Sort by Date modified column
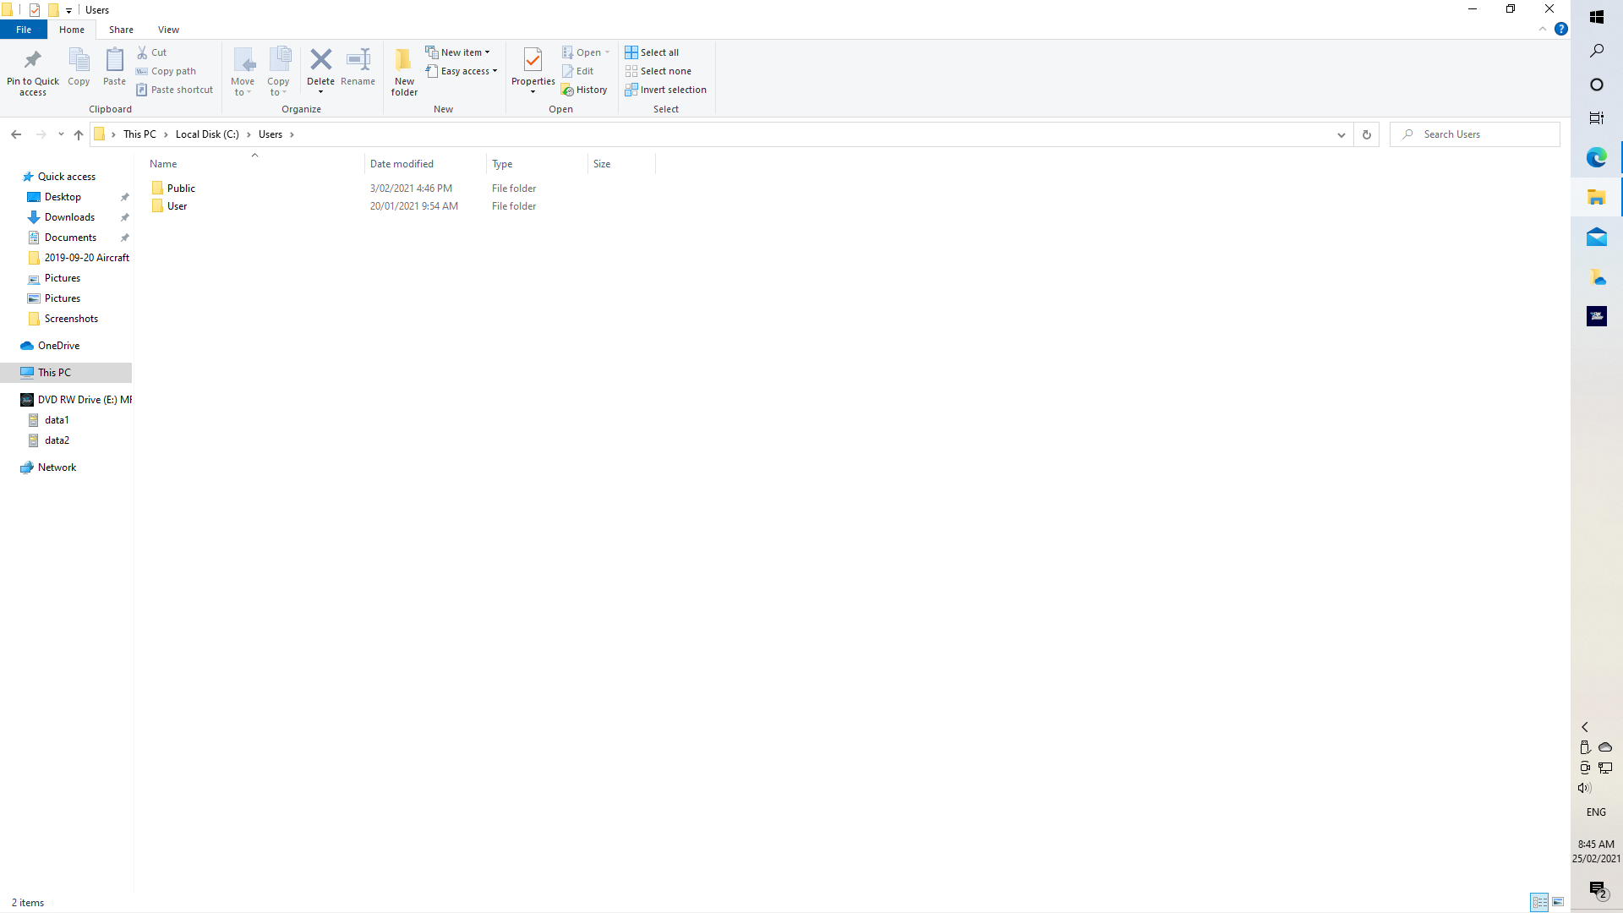This screenshot has height=913, width=1623. coord(402,164)
